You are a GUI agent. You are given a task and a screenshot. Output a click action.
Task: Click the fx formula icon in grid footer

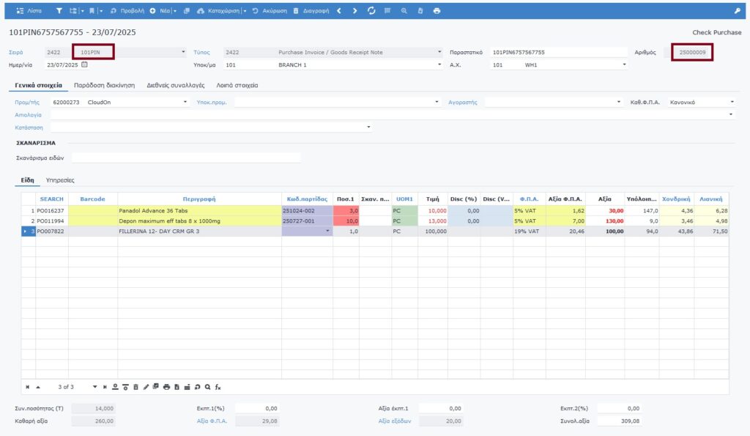218,386
